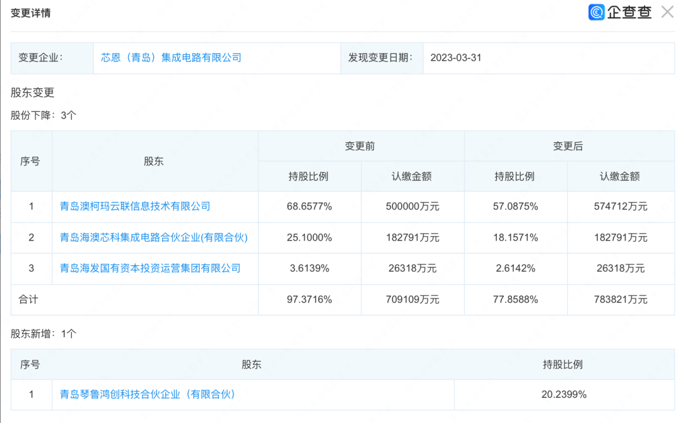Select the 2.6142% cell
This screenshot has width=676, height=423.
pyautogui.click(x=516, y=268)
